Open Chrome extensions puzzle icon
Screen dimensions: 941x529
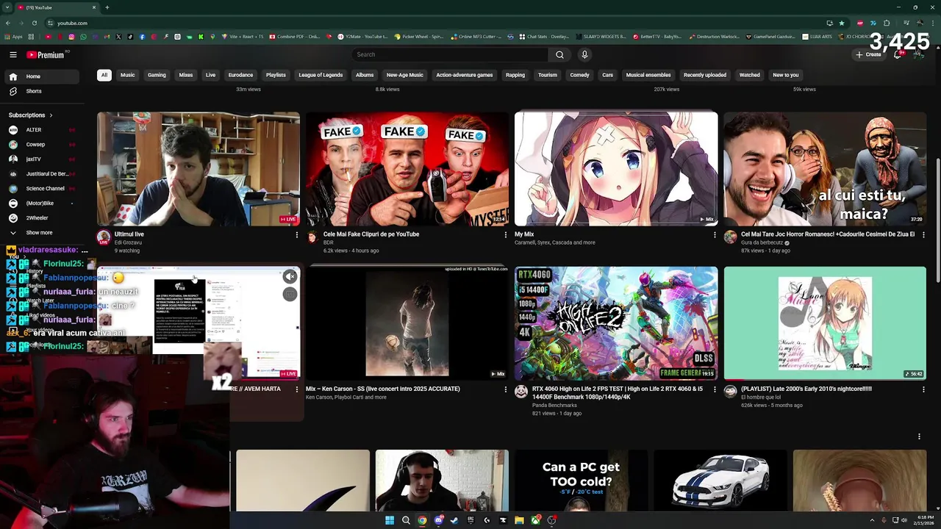coord(887,23)
